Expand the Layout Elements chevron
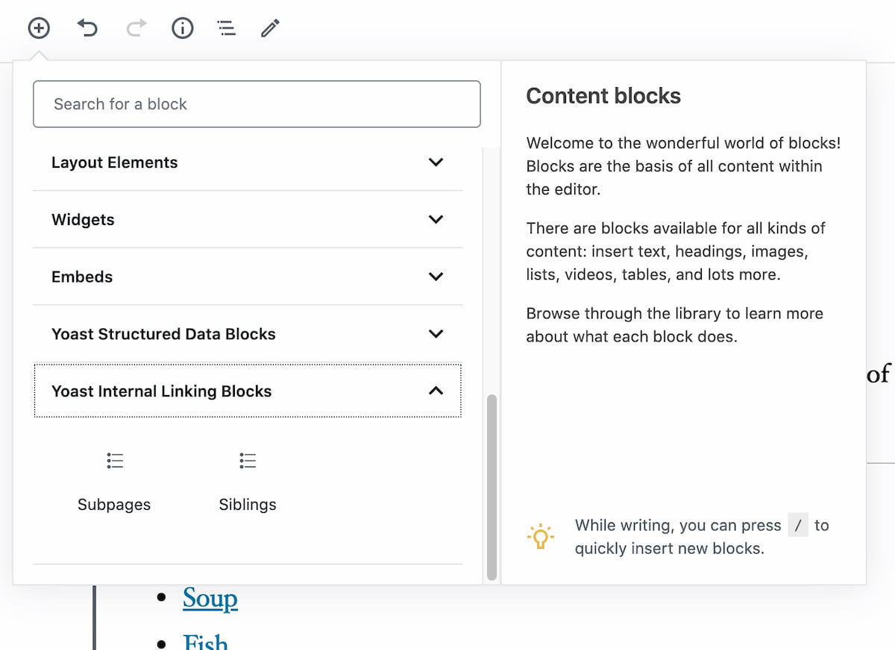 click(x=436, y=162)
